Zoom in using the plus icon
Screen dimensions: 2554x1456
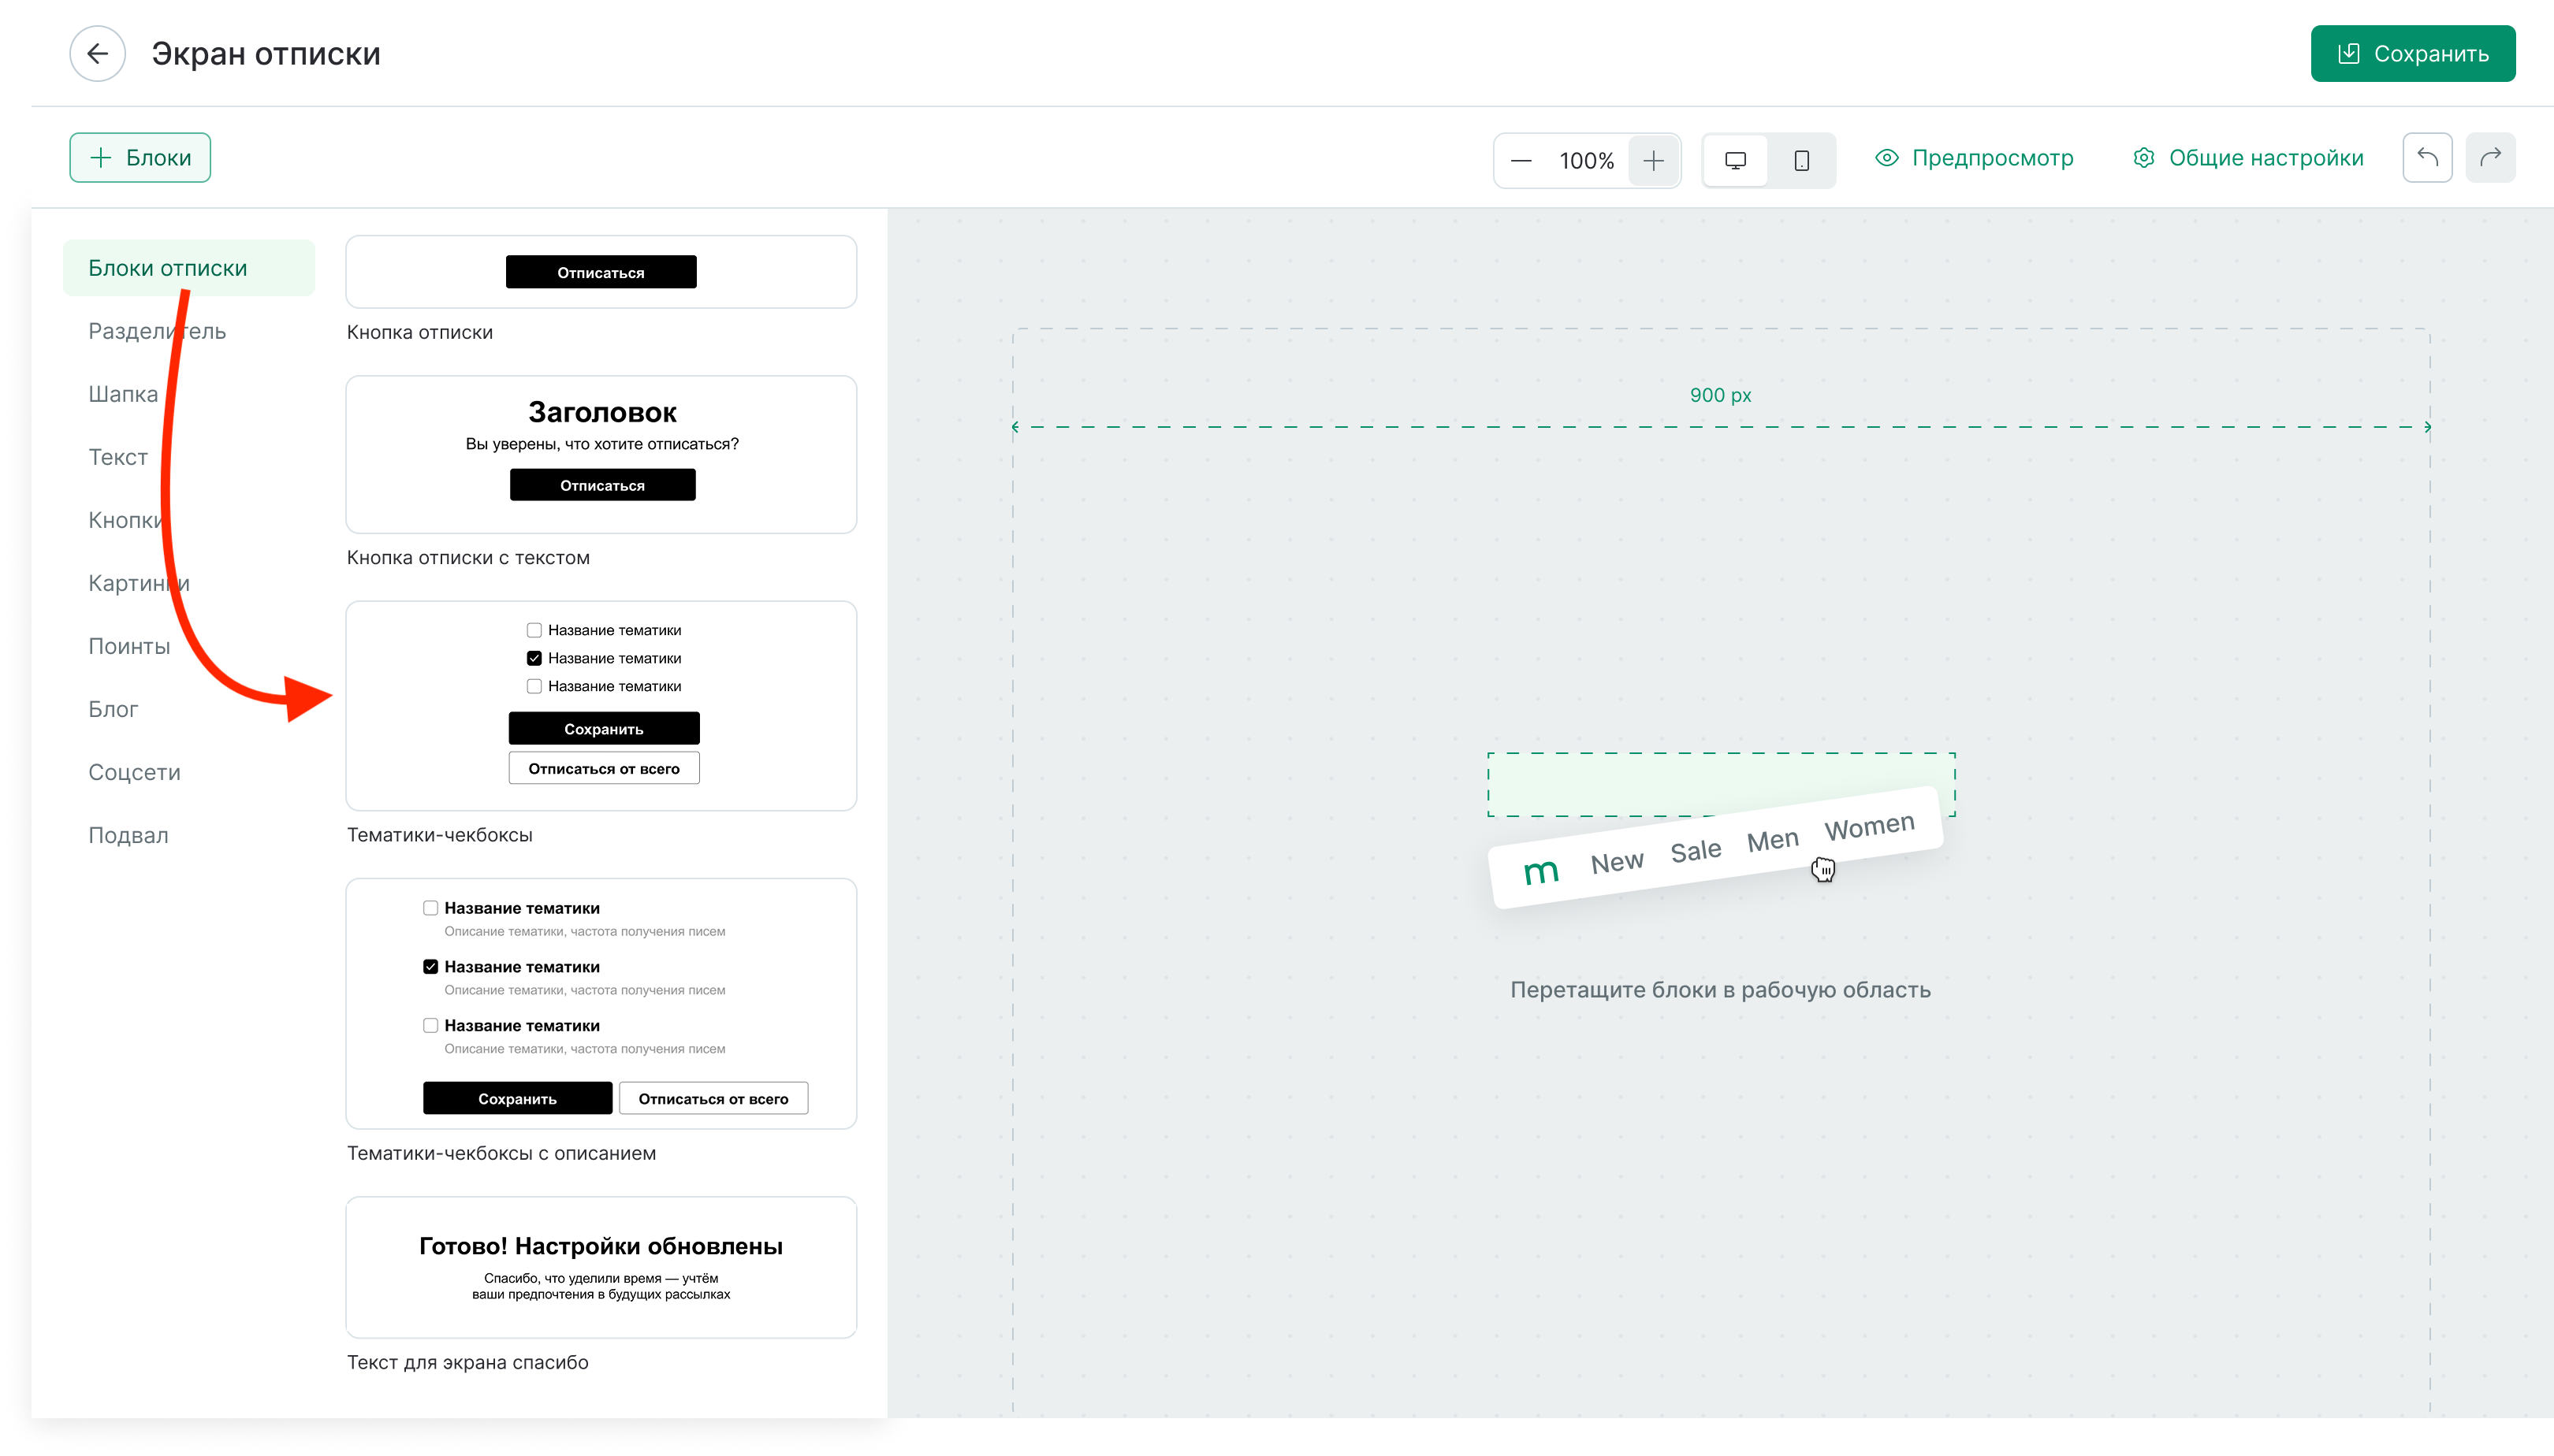coord(1653,160)
